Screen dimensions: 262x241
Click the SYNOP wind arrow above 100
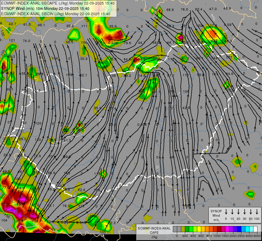click(x=257, y=212)
